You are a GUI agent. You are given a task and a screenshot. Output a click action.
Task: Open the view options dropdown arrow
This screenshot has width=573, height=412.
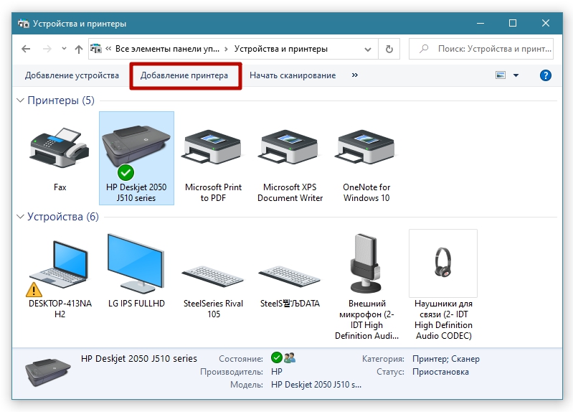(516, 75)
